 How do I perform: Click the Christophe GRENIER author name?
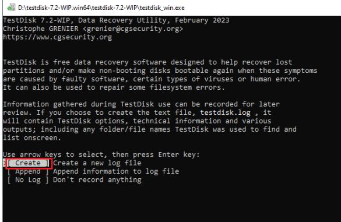(41, 29)
